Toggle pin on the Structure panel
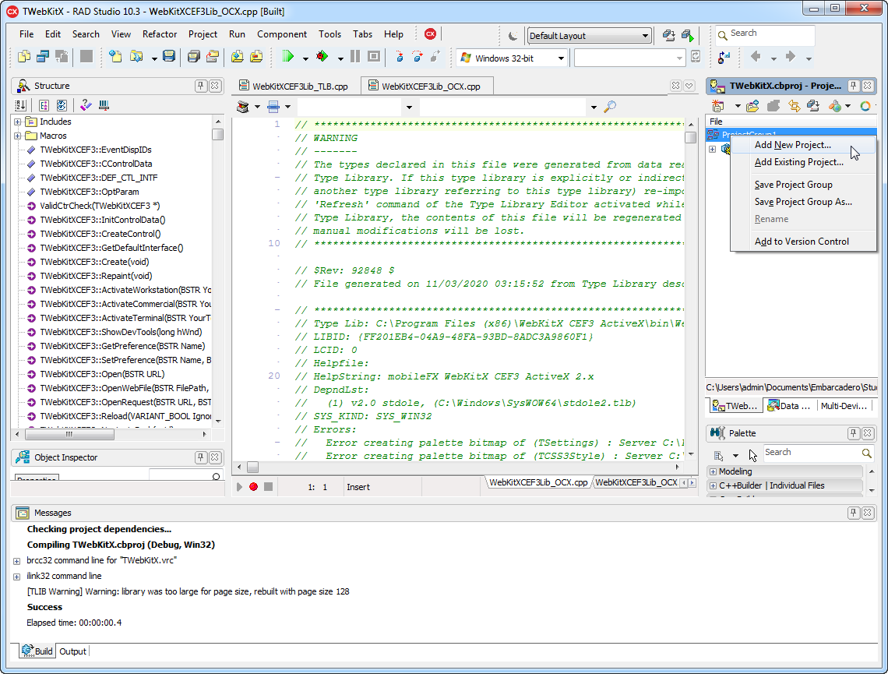 coord(201,86)
